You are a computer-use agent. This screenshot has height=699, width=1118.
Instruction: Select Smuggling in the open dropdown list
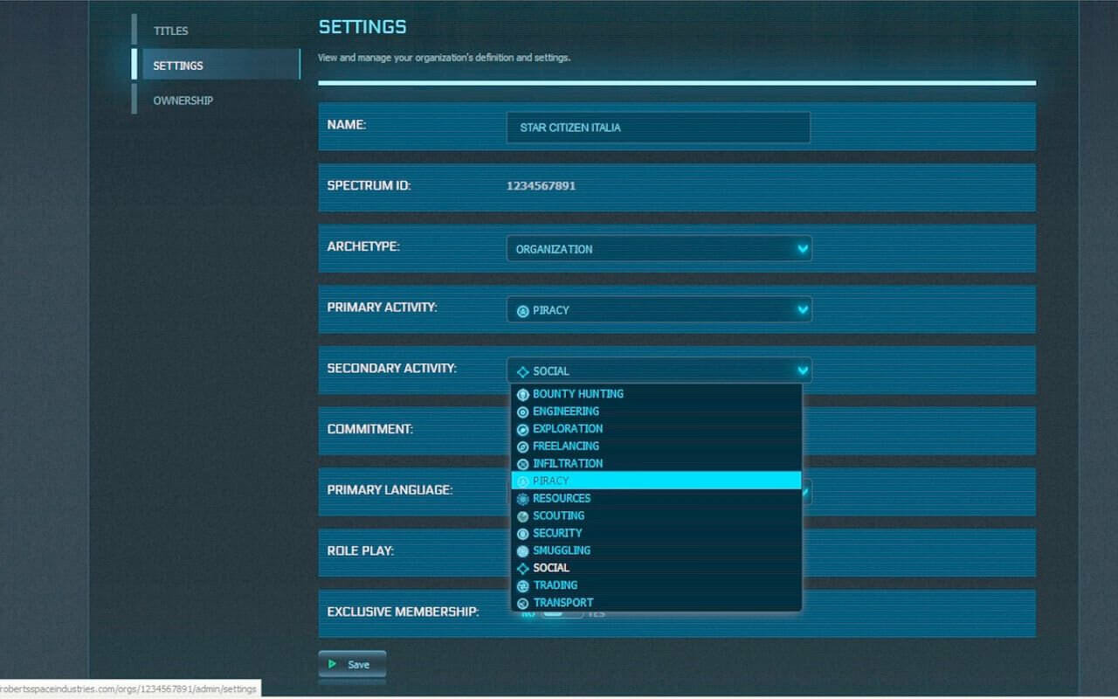pyautogui.click(x=561, y=550)
